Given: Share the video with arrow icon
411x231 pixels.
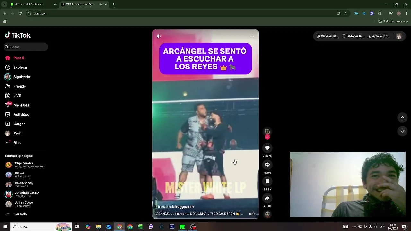Looking at the screenshot, I should click(x=267, y=198).
